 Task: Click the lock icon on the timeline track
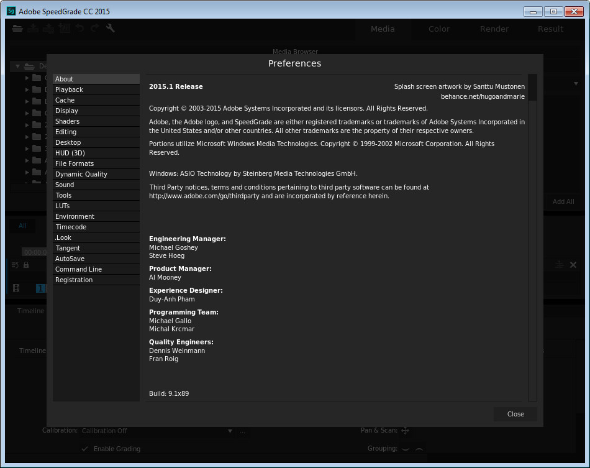click(26, 265)
